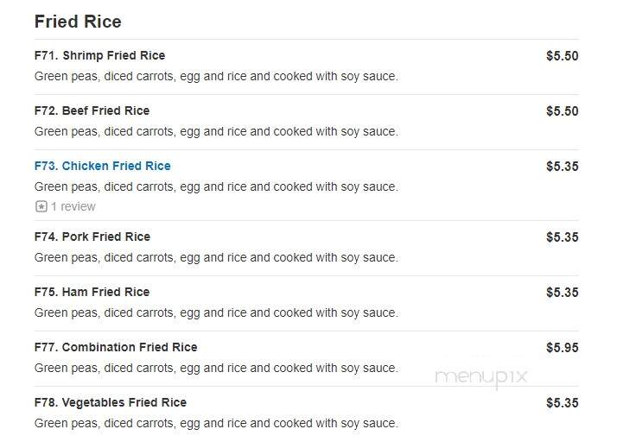The width and height of the screenshot is (636, 448).
Task: Select F78. Vegetables Fried Rice title
Action: pos(111,402)
